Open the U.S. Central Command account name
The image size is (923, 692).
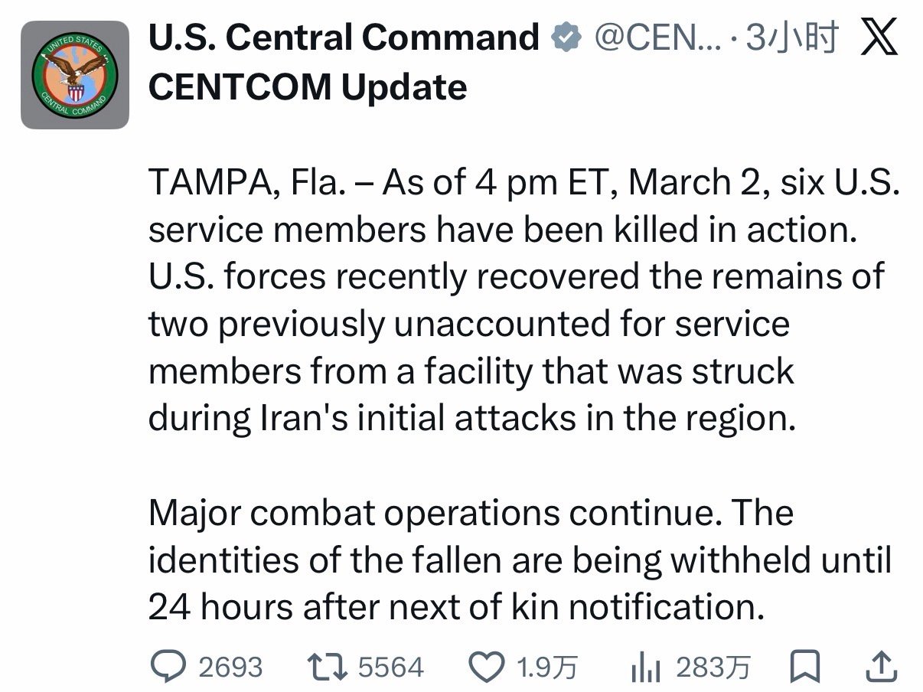click(344, 38)
